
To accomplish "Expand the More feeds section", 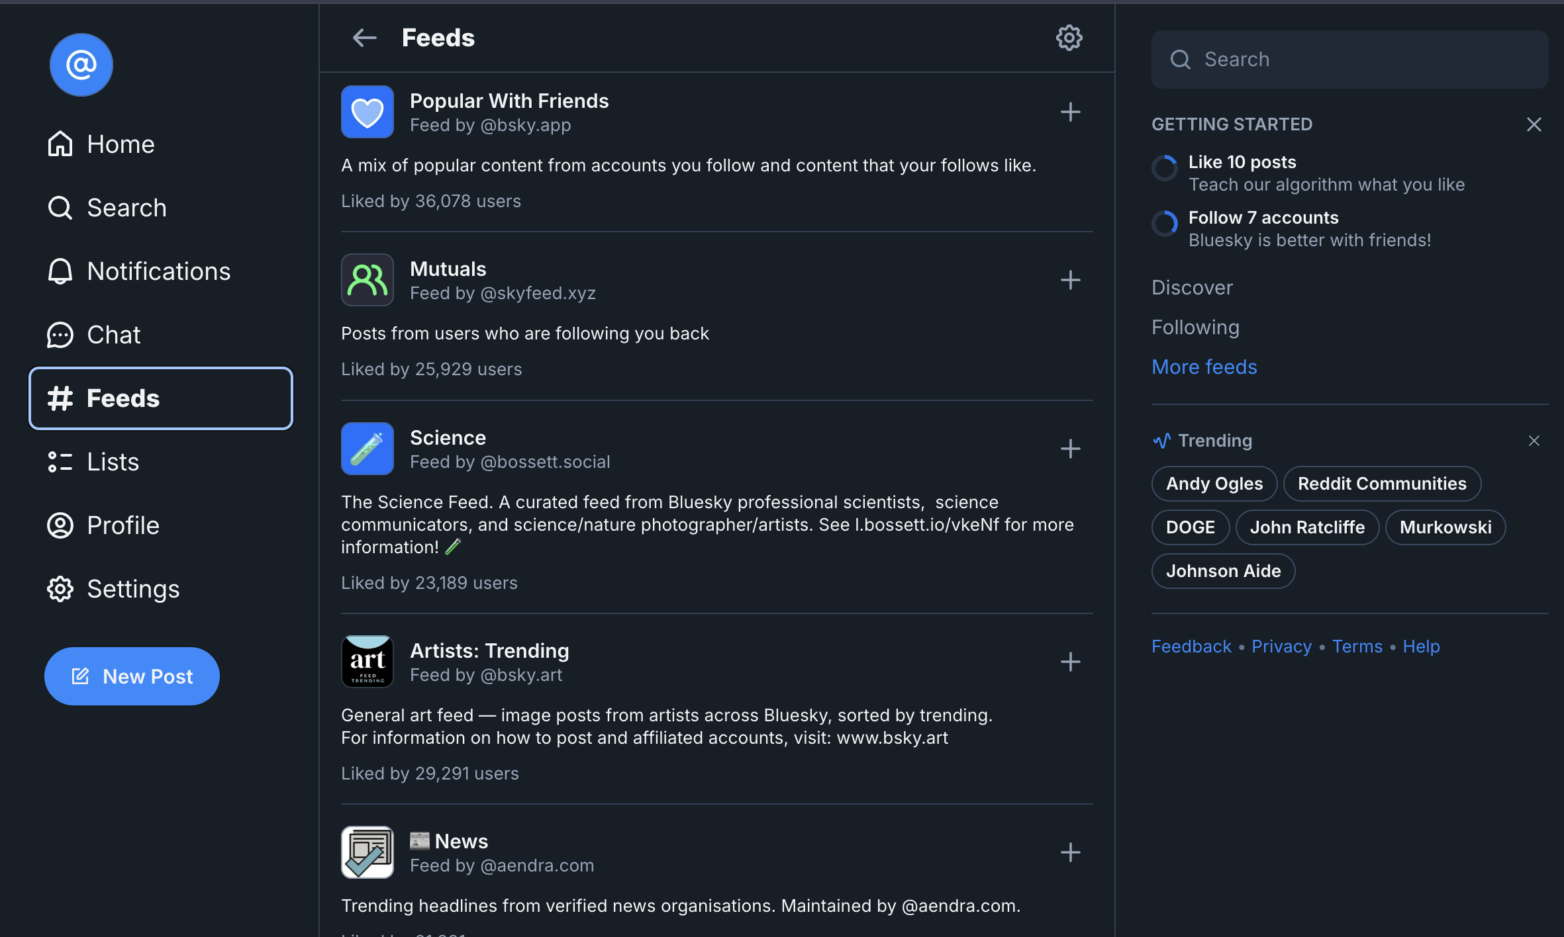I will coord(1204,365).
